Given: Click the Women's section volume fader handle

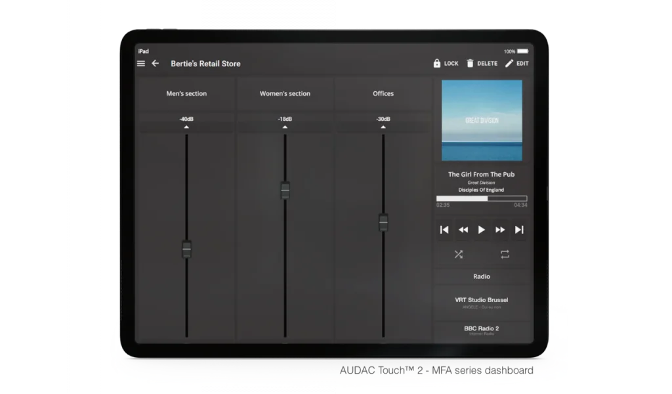Looking at the screenshot, I should tap(285, 190).
